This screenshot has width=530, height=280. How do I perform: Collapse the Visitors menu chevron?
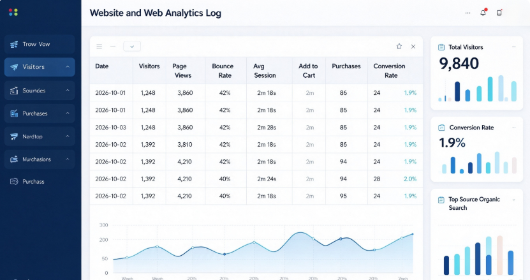[x=68, y=67]
